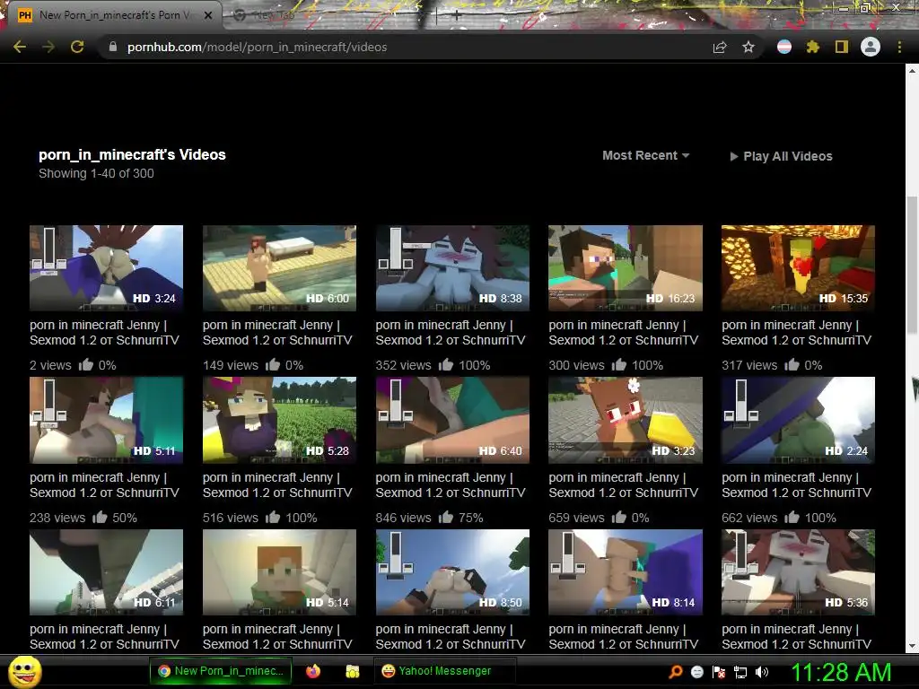Open the share this page icon
The image size is (919, 689).
pos(720,48)
